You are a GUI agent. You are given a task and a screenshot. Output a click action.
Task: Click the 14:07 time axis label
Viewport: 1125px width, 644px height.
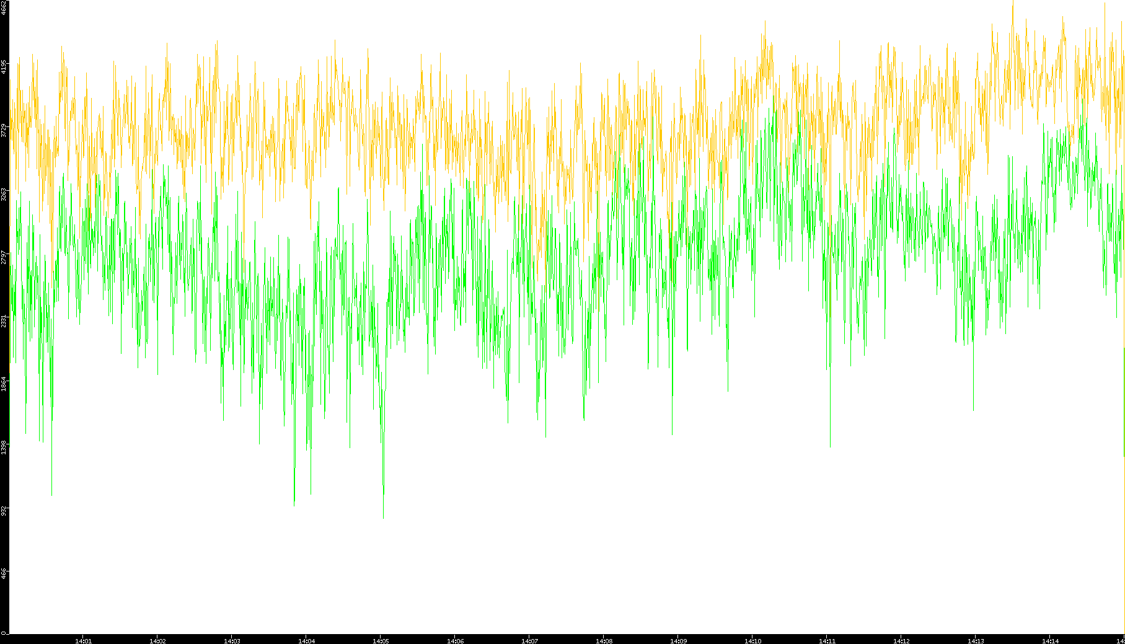pyautogui.click(x=529, y=641)
